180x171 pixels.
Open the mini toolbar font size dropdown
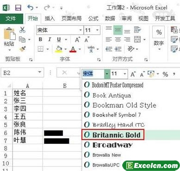tap(125, 74)
